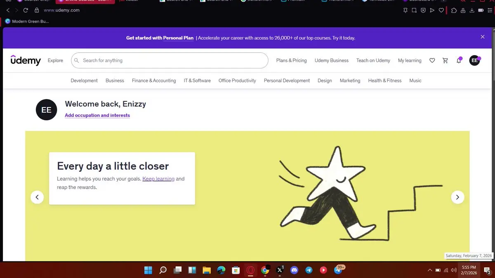Open Task View from taskbar
495x278 pixels.
177,270
